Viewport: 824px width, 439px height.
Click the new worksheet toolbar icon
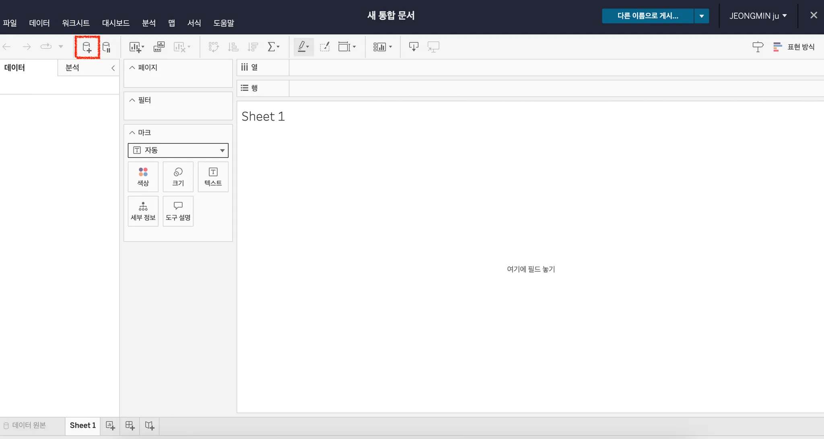(x=136, y=47)
